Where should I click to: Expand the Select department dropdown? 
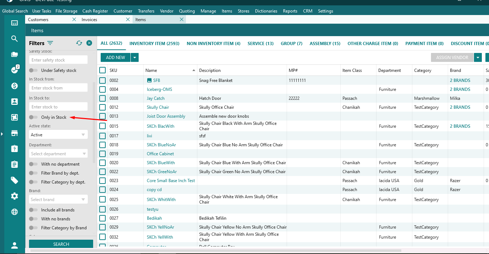(58, 154)
